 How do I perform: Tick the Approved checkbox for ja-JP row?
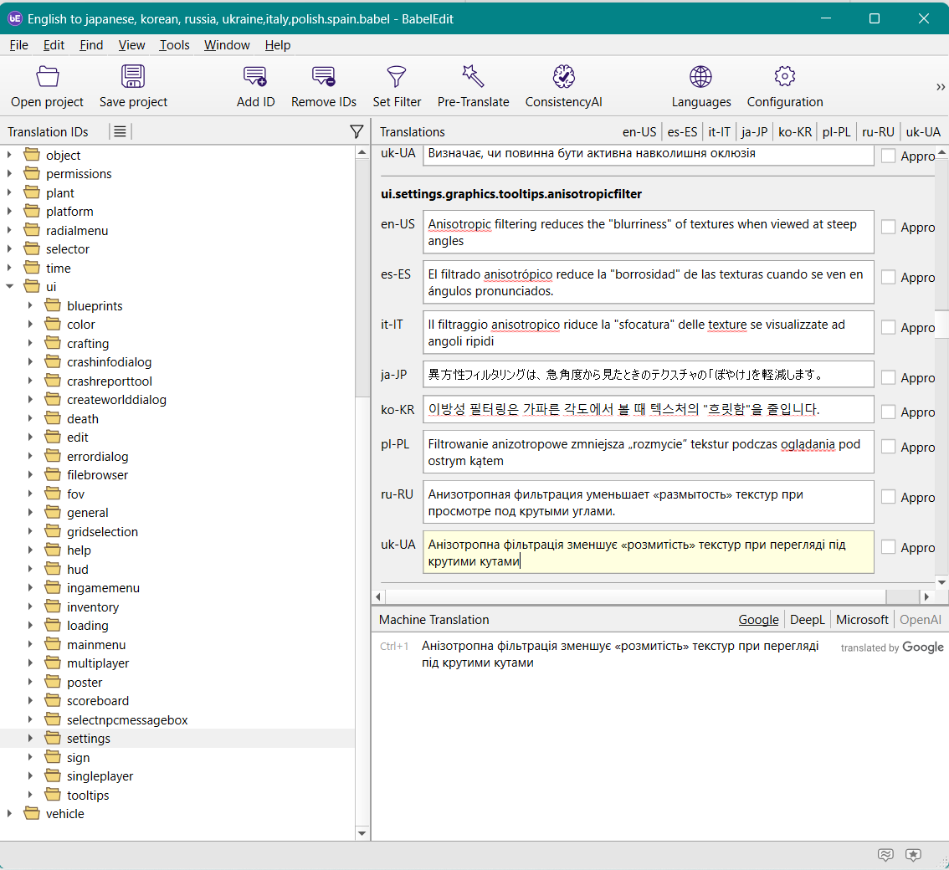(888, 377)
